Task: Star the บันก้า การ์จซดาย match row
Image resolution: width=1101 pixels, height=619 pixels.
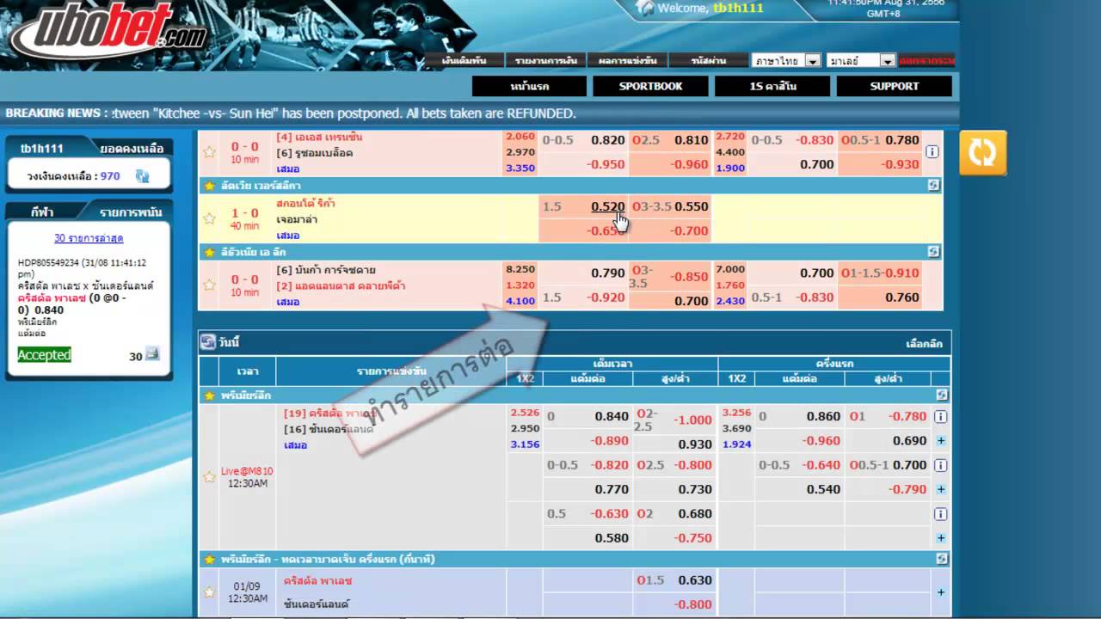Action: (209, 285)
